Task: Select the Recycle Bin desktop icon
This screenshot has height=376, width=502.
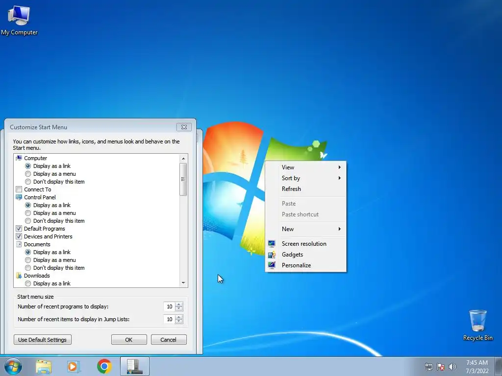Action: coord(477,326)
